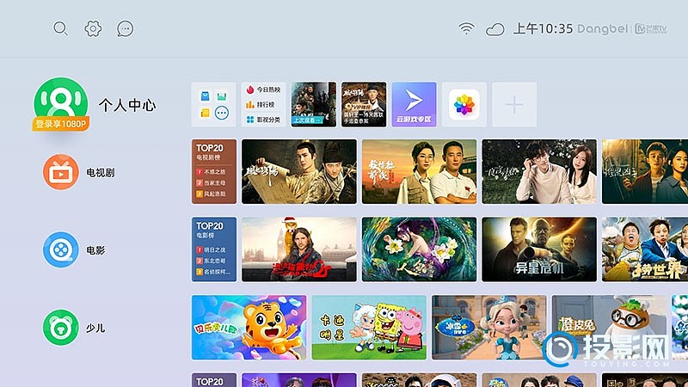Open the tiger cartoon kids thumbnail
688x387 pixels.
click(x=249, y=328)
